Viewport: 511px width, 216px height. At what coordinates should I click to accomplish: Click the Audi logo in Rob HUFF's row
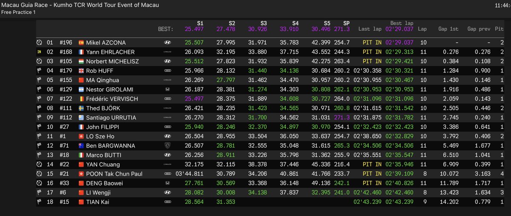coord(167,71)
